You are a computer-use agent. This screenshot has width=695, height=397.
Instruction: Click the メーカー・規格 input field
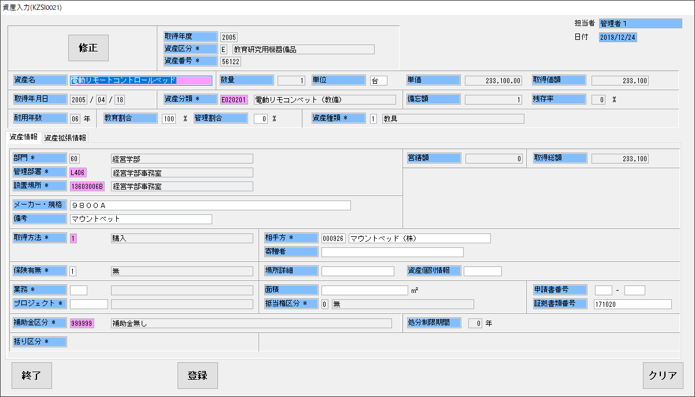point(210,205)
